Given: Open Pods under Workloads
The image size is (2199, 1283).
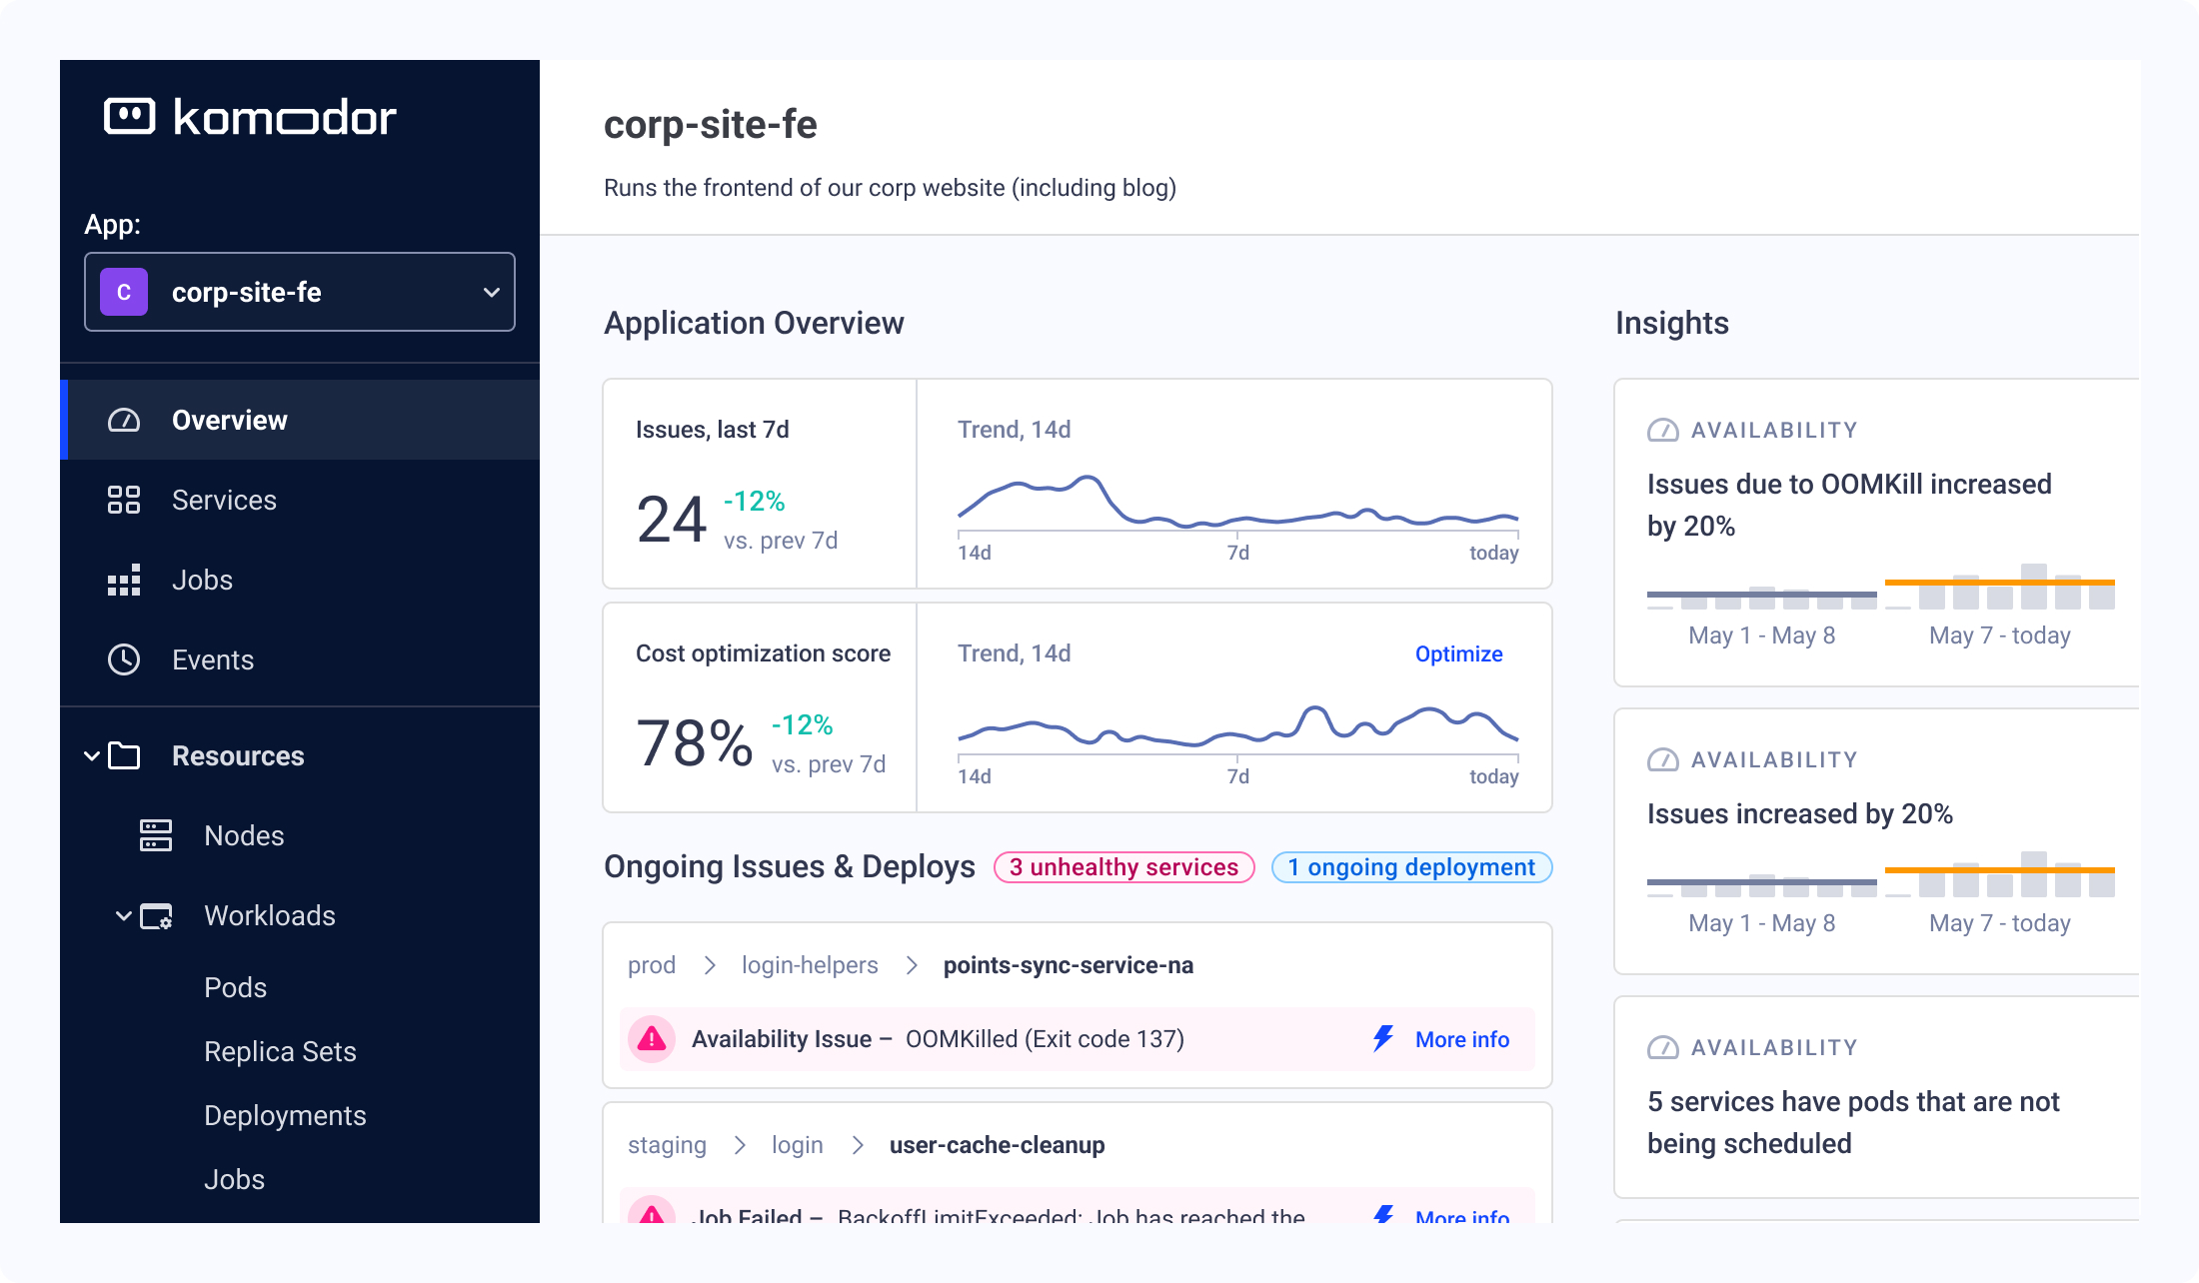Looking at the screenshot, I should coord(236,987).
